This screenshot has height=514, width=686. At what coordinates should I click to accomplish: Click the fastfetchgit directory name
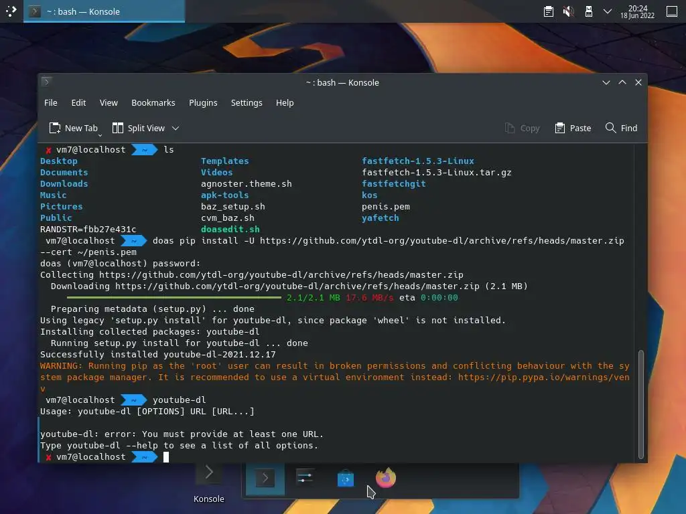(x=394, y=183)
